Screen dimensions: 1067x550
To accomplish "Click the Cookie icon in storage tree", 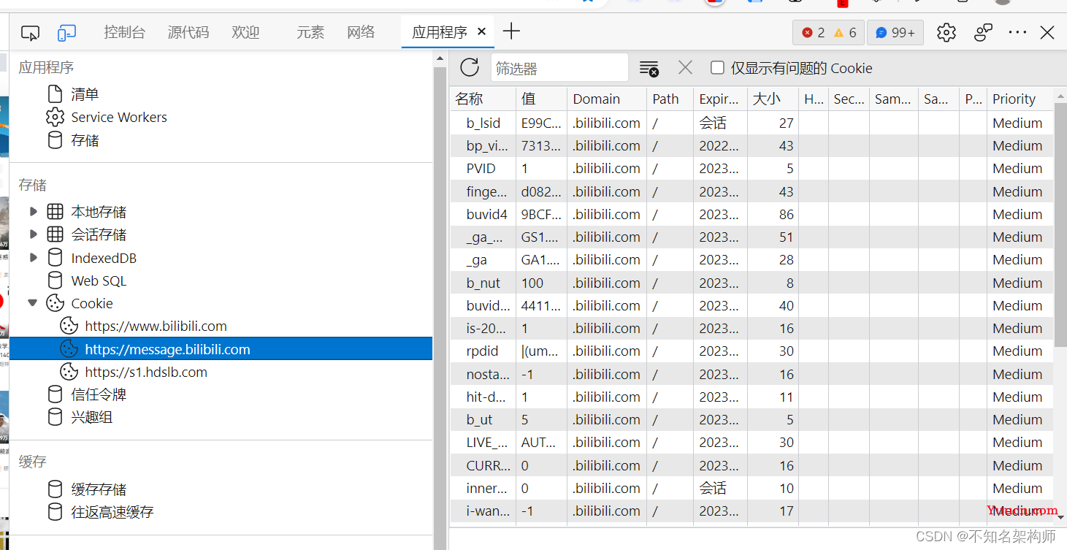I will pos(55,303).
